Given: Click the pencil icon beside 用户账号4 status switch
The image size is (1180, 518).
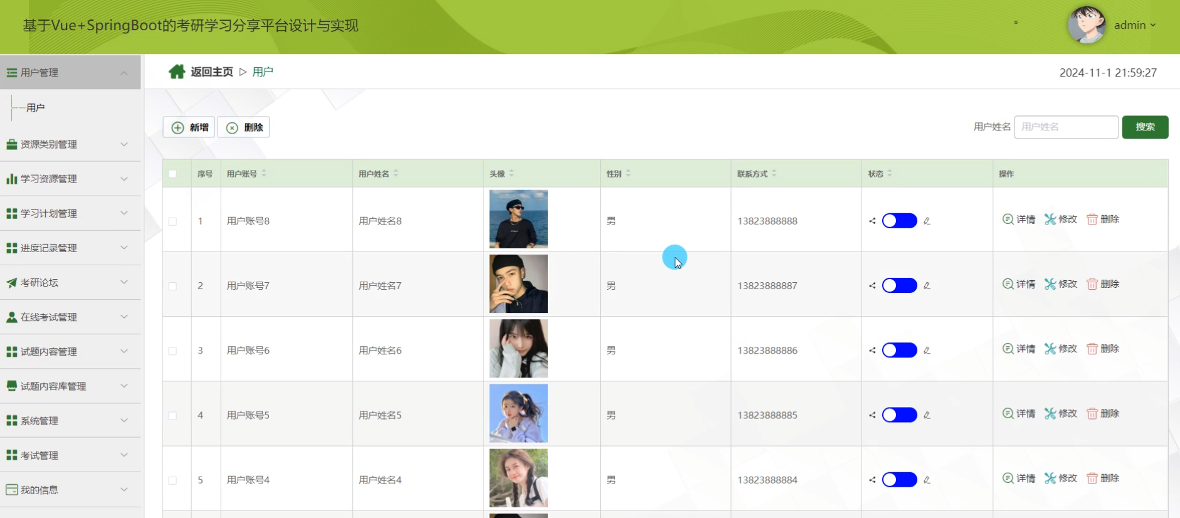Looking at the screenshot, I should (x=927, y=480).
